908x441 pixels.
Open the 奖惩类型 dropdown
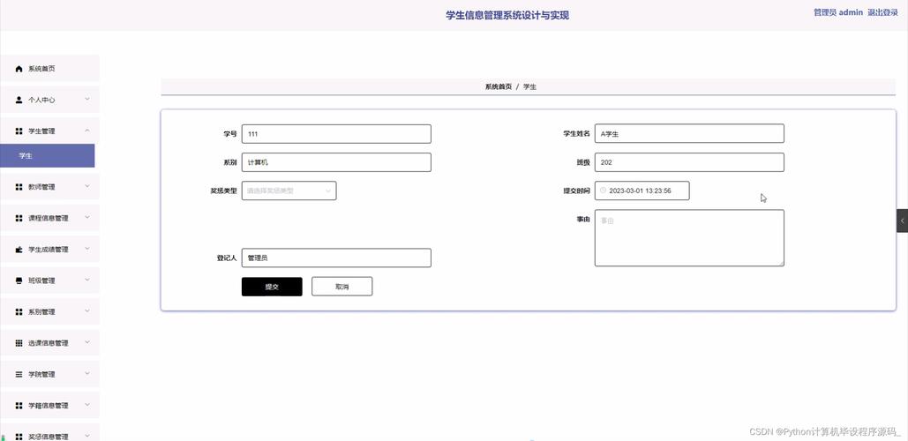coord(289,191)
